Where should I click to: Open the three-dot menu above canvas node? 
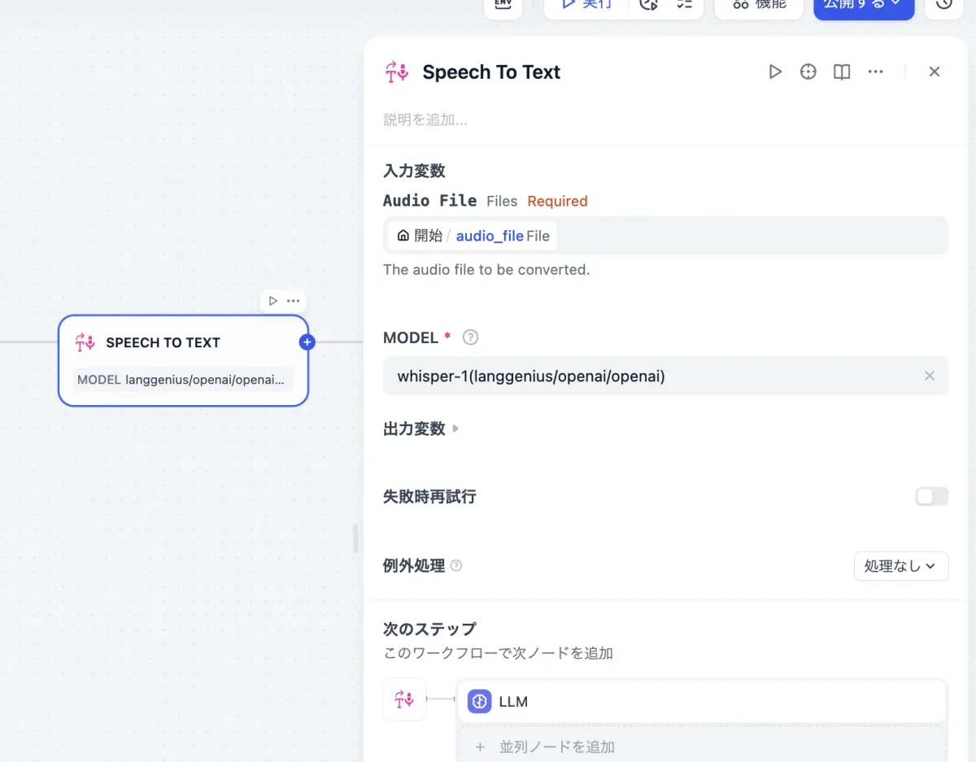pos(294,301)
